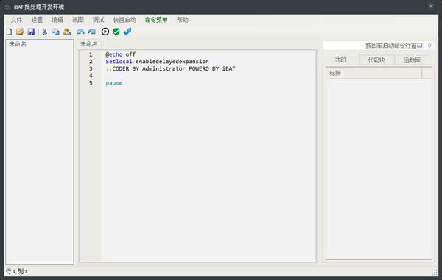This screenshot has width=442, height=280.
Task: Click the command line input field
Action: (373, 46)
